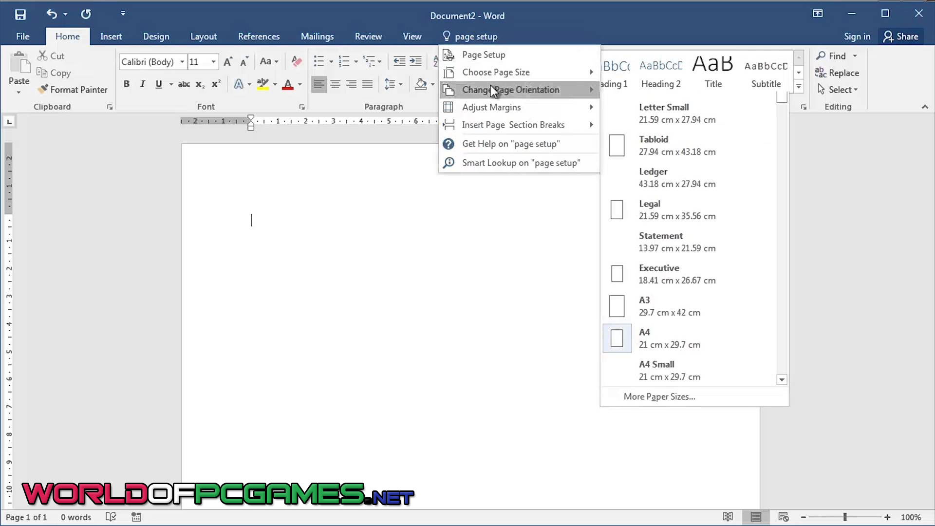The height and width of the screenshot is (526, 935).
Task: Align text to the right
Action: click(x=351, y=84)
